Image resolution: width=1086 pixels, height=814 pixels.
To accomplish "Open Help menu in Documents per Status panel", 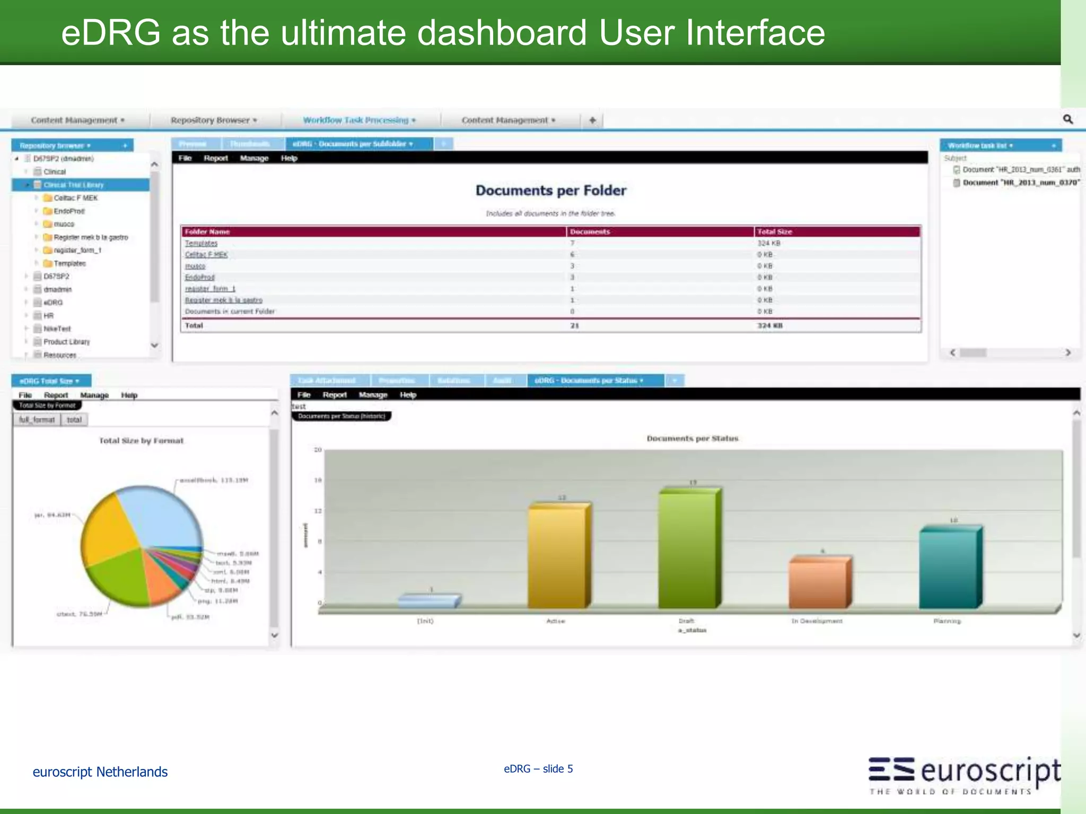I will pyautogui.click(x=408, y=395).
